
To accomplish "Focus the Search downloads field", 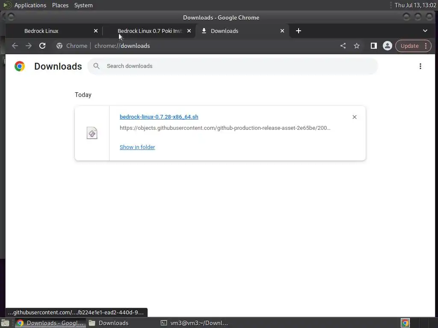I will click(x=232, y=66).
